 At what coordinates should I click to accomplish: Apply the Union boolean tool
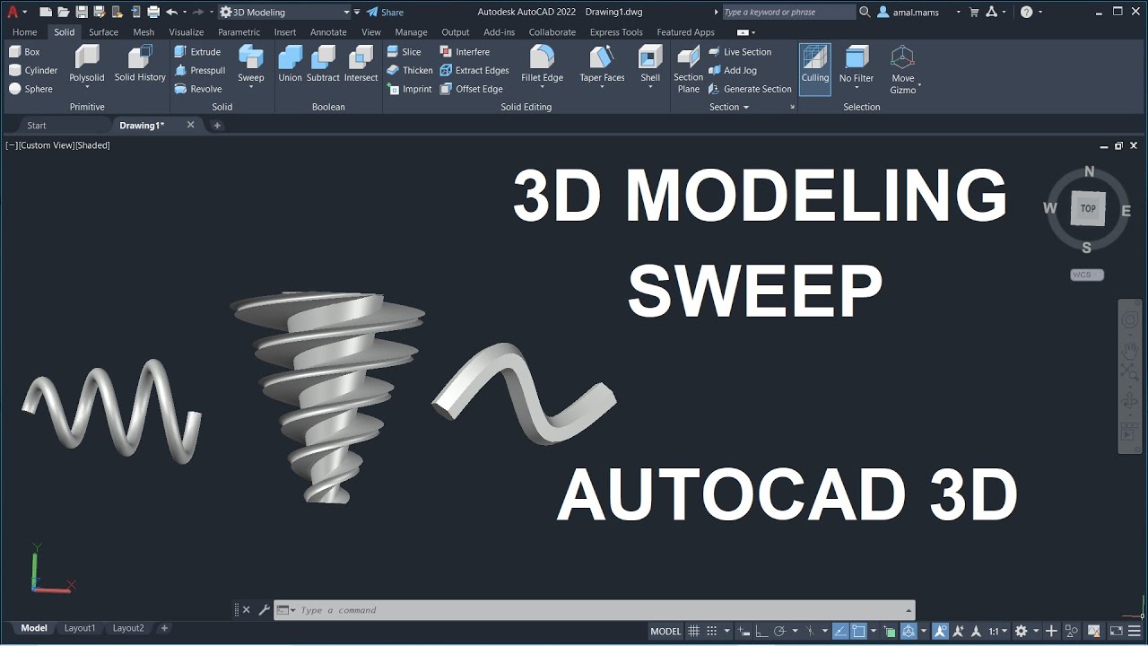click(291, 65)
